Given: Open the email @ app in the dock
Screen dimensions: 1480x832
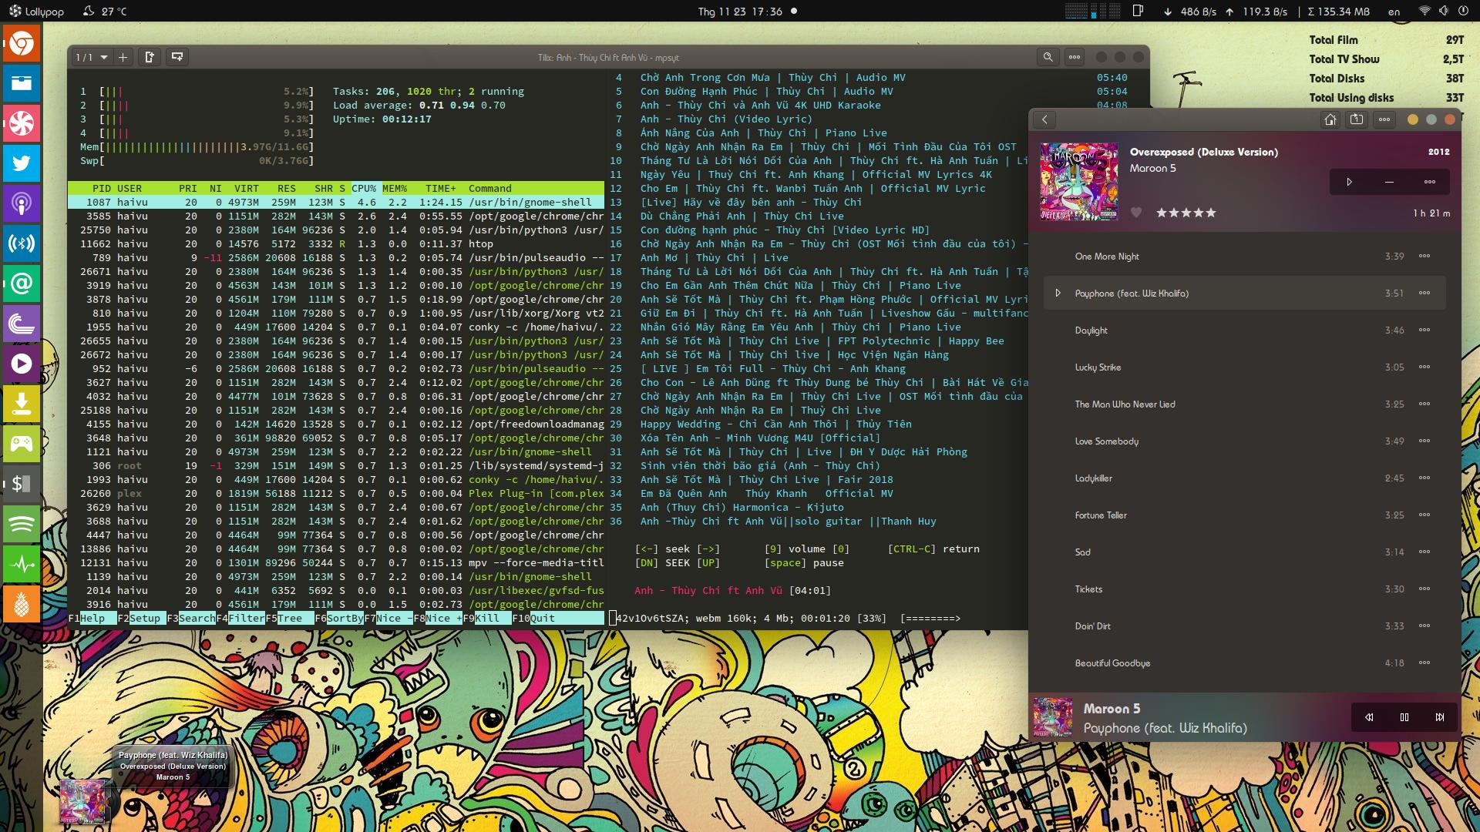Looking at the screenshot, I should click(22, 283).
